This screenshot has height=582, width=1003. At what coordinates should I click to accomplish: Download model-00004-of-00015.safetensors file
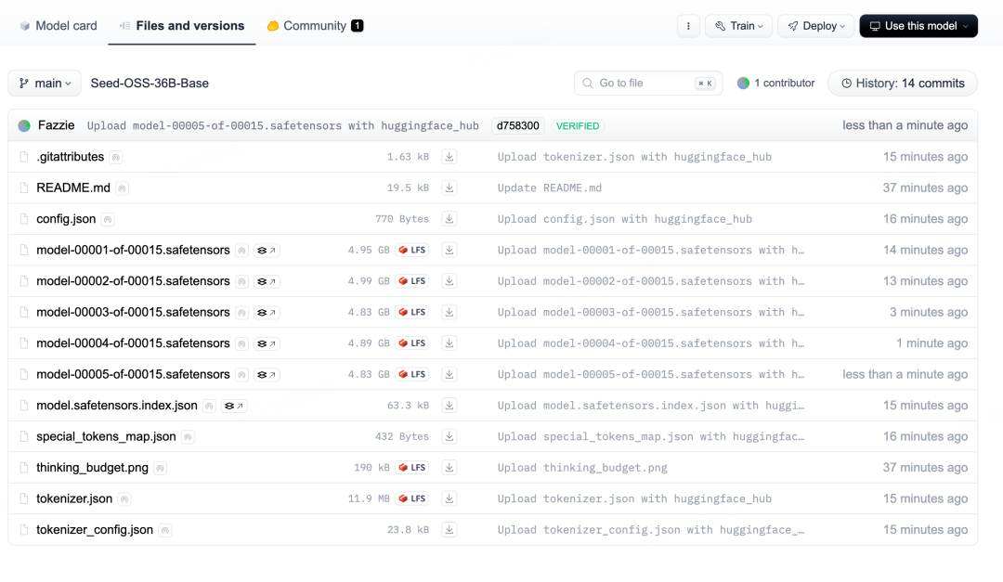pos(449,343)
